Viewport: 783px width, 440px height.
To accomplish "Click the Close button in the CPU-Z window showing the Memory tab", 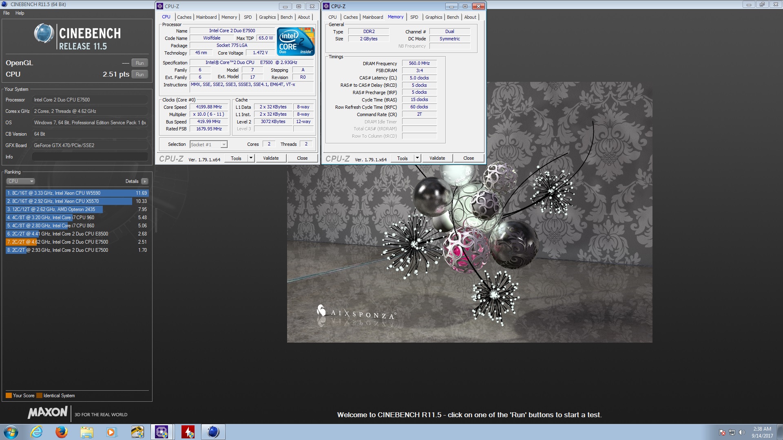I will coord(469,158).
